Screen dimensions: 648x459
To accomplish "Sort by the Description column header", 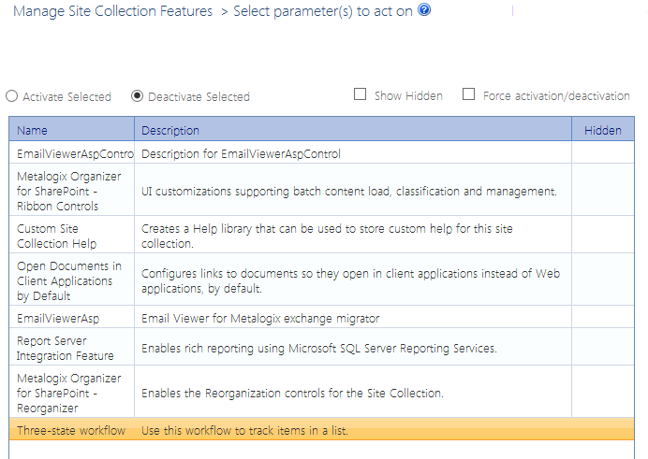I will pyautogui.click(x=170, y=130).
